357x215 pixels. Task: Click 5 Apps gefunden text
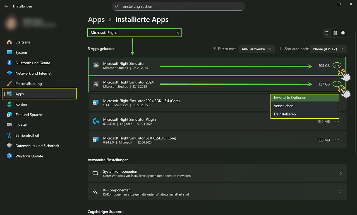point(102,48)
